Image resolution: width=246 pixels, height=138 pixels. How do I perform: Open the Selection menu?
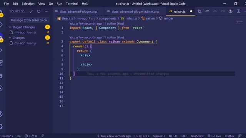tap(28, 3)
